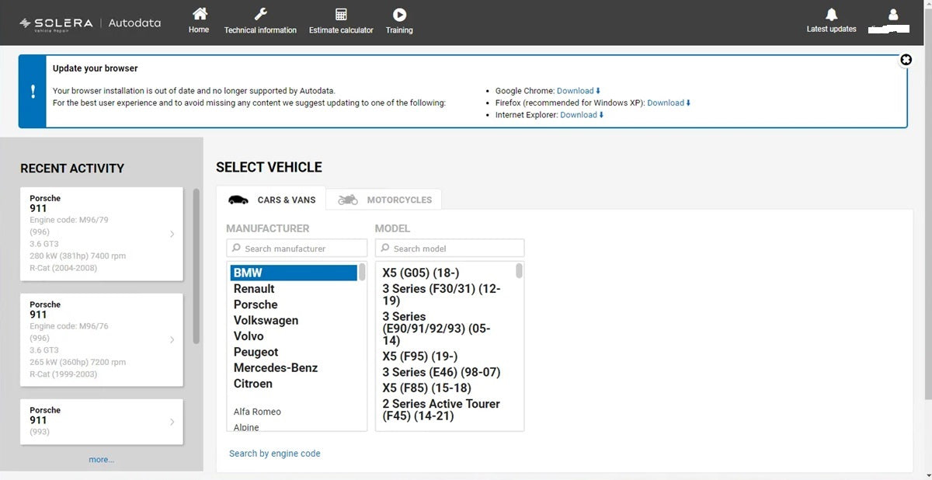Expand the Porsche 911 (993) recent entry chevron
Image resolution: width=932 pixels, height=480 pixels.
point(172,422)
